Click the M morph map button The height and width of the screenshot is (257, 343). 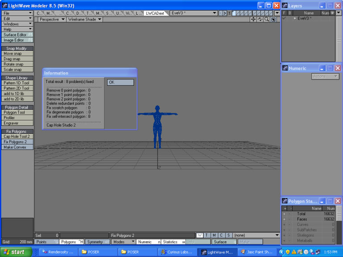(x=214, y=235)
